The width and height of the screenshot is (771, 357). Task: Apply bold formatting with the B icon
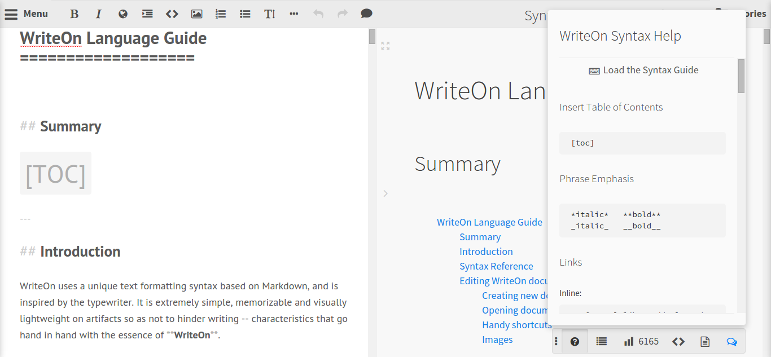74,14
